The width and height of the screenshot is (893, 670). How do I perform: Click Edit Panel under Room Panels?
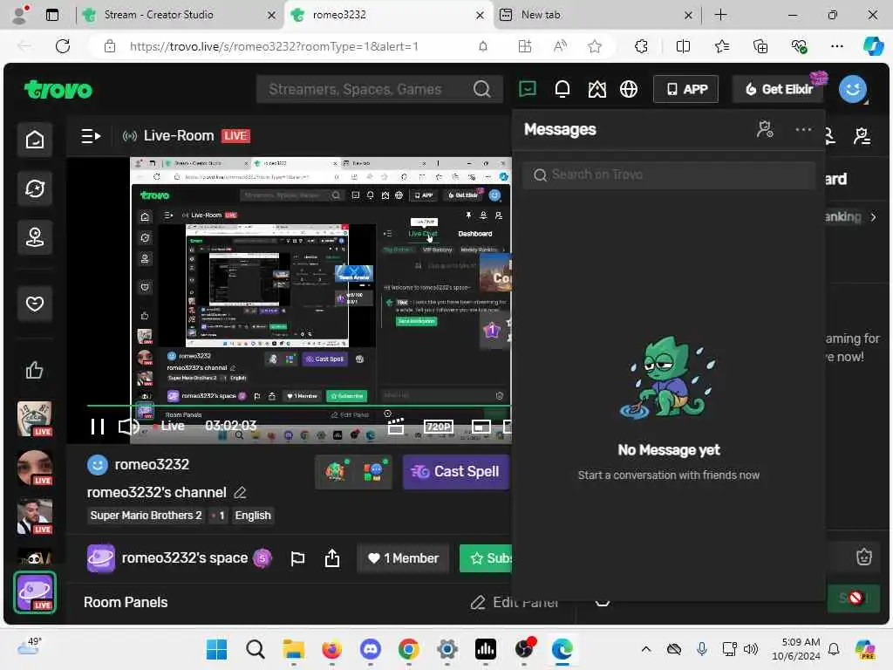tap(515, 602)
